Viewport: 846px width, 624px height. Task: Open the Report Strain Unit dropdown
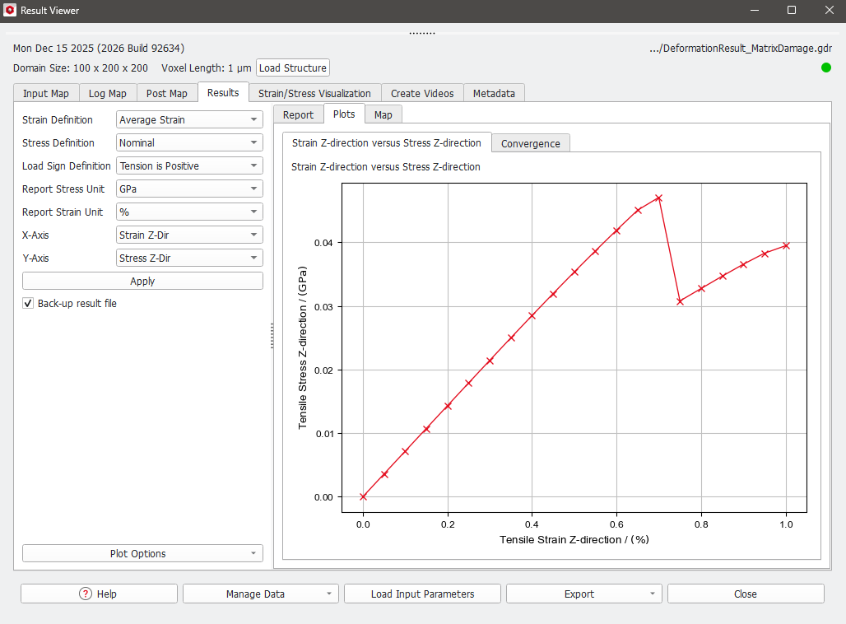pyautogui.click(x=189, y=212)
